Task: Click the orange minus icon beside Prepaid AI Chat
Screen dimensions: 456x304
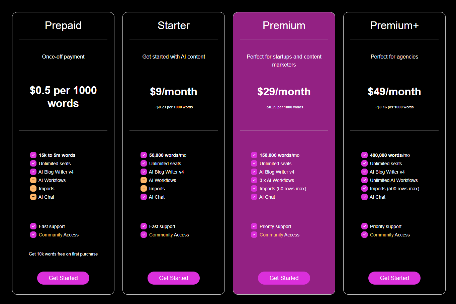Action: 33,197
